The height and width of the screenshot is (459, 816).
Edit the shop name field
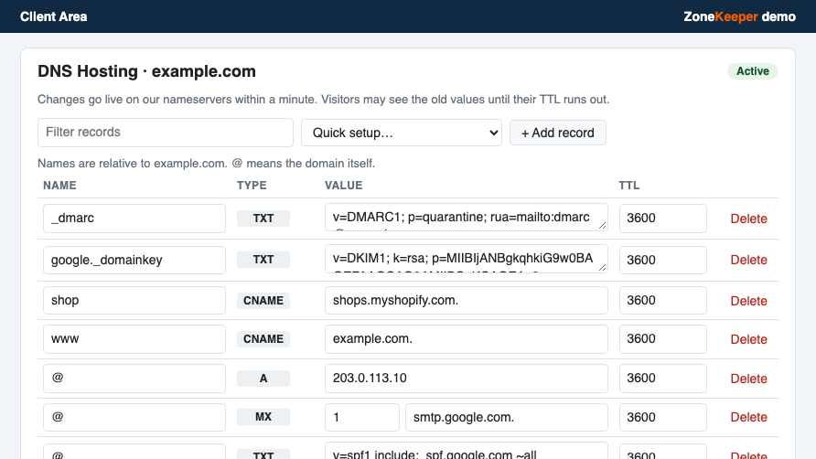(x=134, y=300)
